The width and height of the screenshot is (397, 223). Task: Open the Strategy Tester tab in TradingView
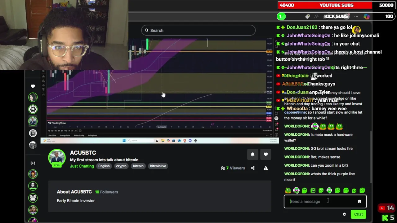65,135
